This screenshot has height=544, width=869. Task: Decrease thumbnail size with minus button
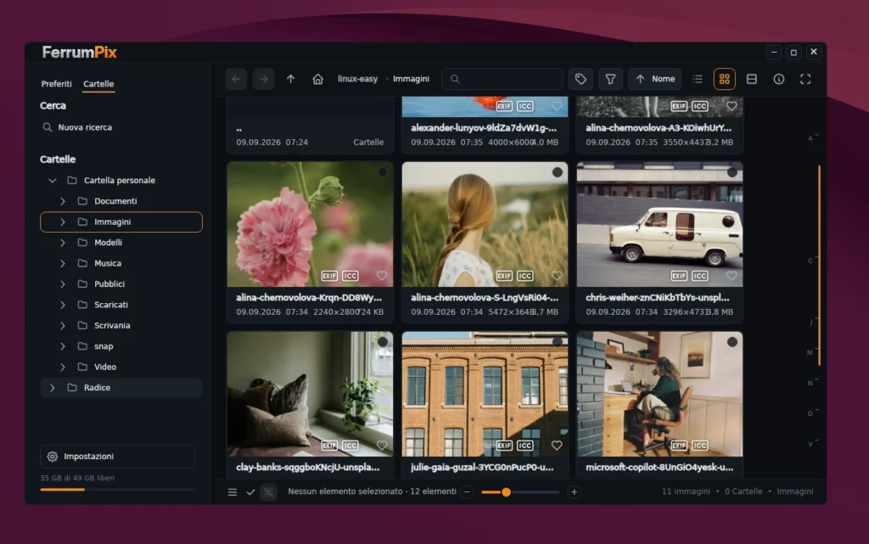coord(468,492)
